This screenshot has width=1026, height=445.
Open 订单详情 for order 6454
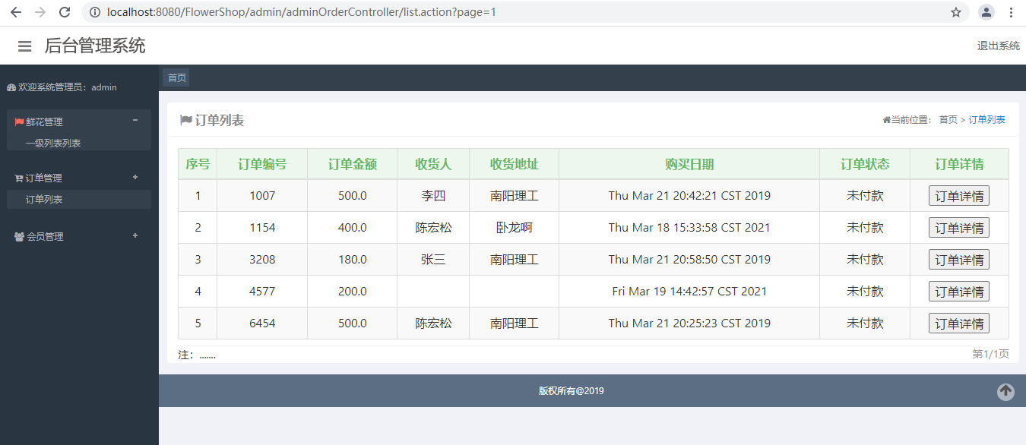tap(958, 323)
